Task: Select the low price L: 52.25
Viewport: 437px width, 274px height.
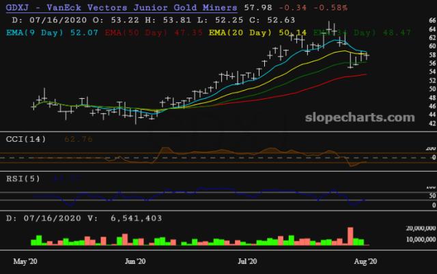Action: coord(220,20)
